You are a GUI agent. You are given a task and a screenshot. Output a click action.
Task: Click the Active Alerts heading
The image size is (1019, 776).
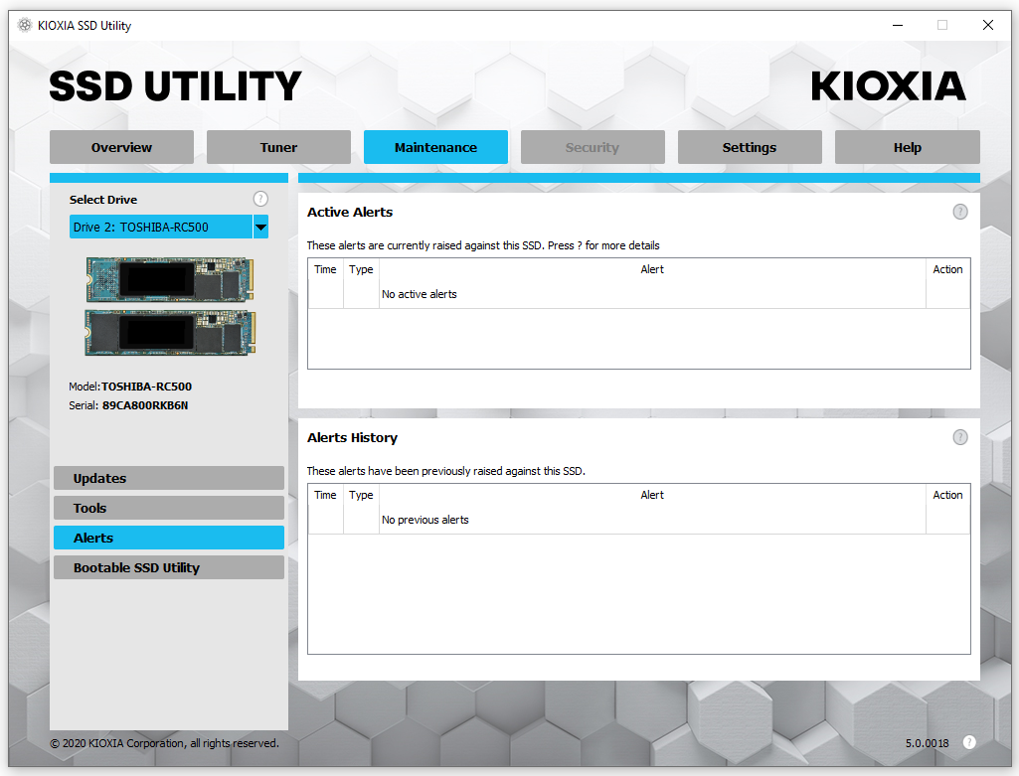(350, 212)
